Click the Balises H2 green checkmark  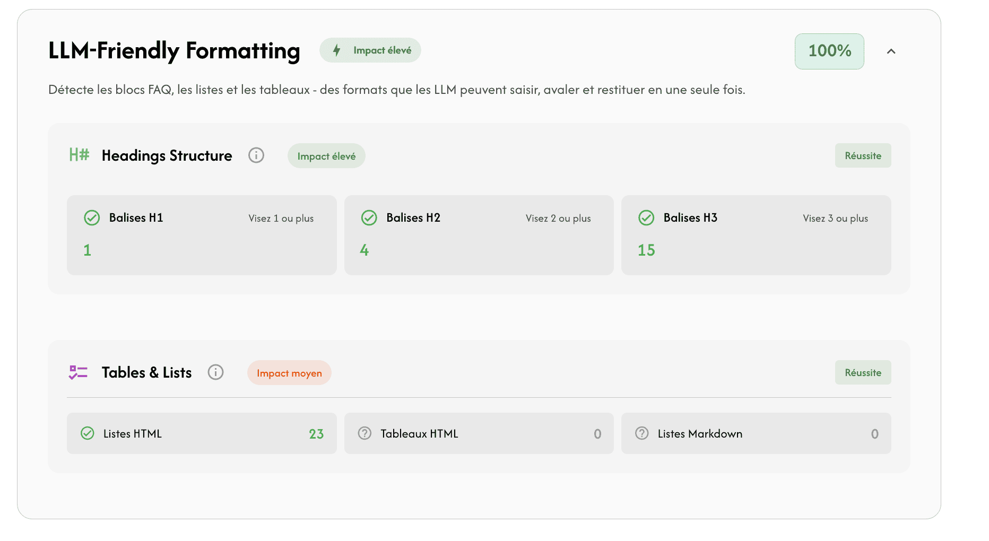click(x=369, y=218)
